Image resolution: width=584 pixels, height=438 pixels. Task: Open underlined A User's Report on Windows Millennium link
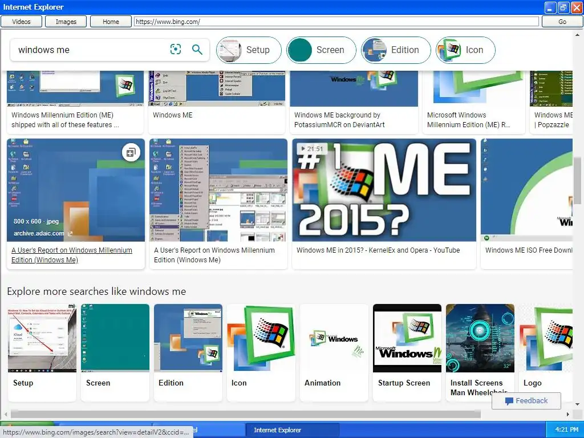pos(71,255)
